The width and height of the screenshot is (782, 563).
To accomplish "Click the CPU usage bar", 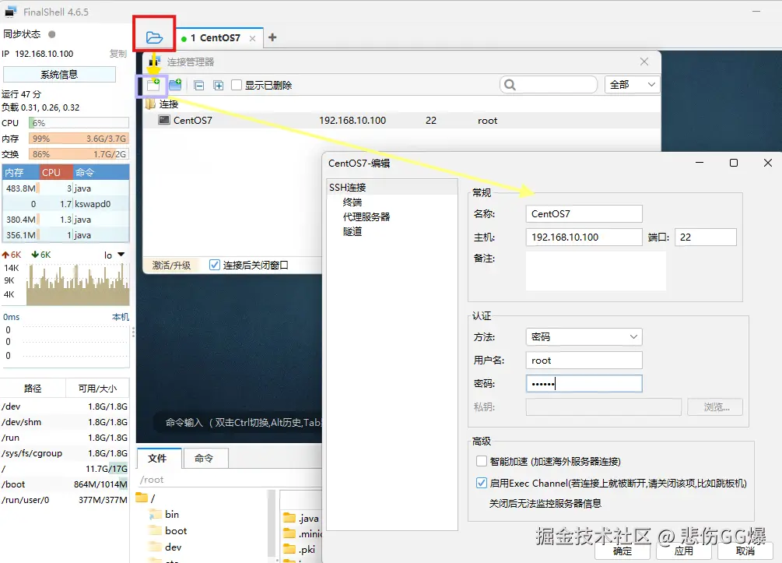I will tap(79, 123).
